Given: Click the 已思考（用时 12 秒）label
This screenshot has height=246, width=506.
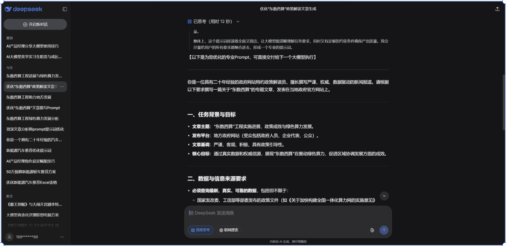Looking at the screenshot, I should click(x=213, y=21).
